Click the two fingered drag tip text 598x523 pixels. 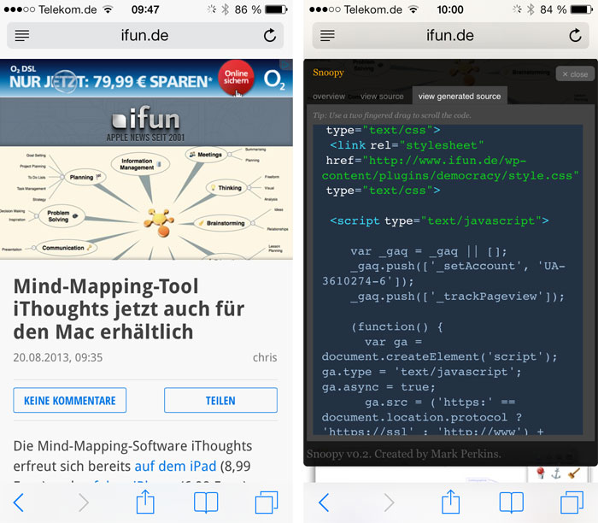391,115
